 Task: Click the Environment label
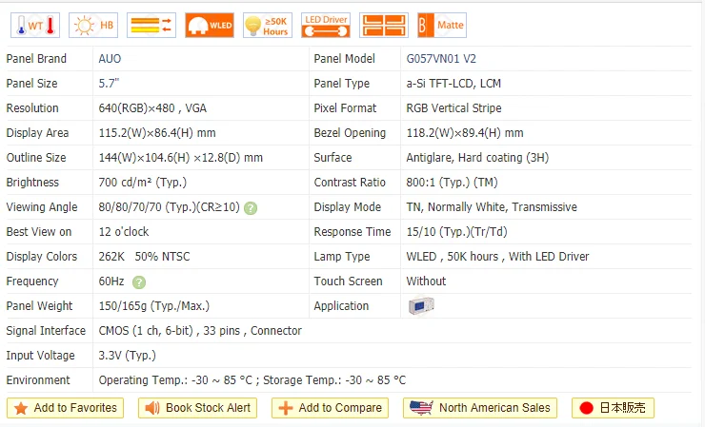coord(38,379)
